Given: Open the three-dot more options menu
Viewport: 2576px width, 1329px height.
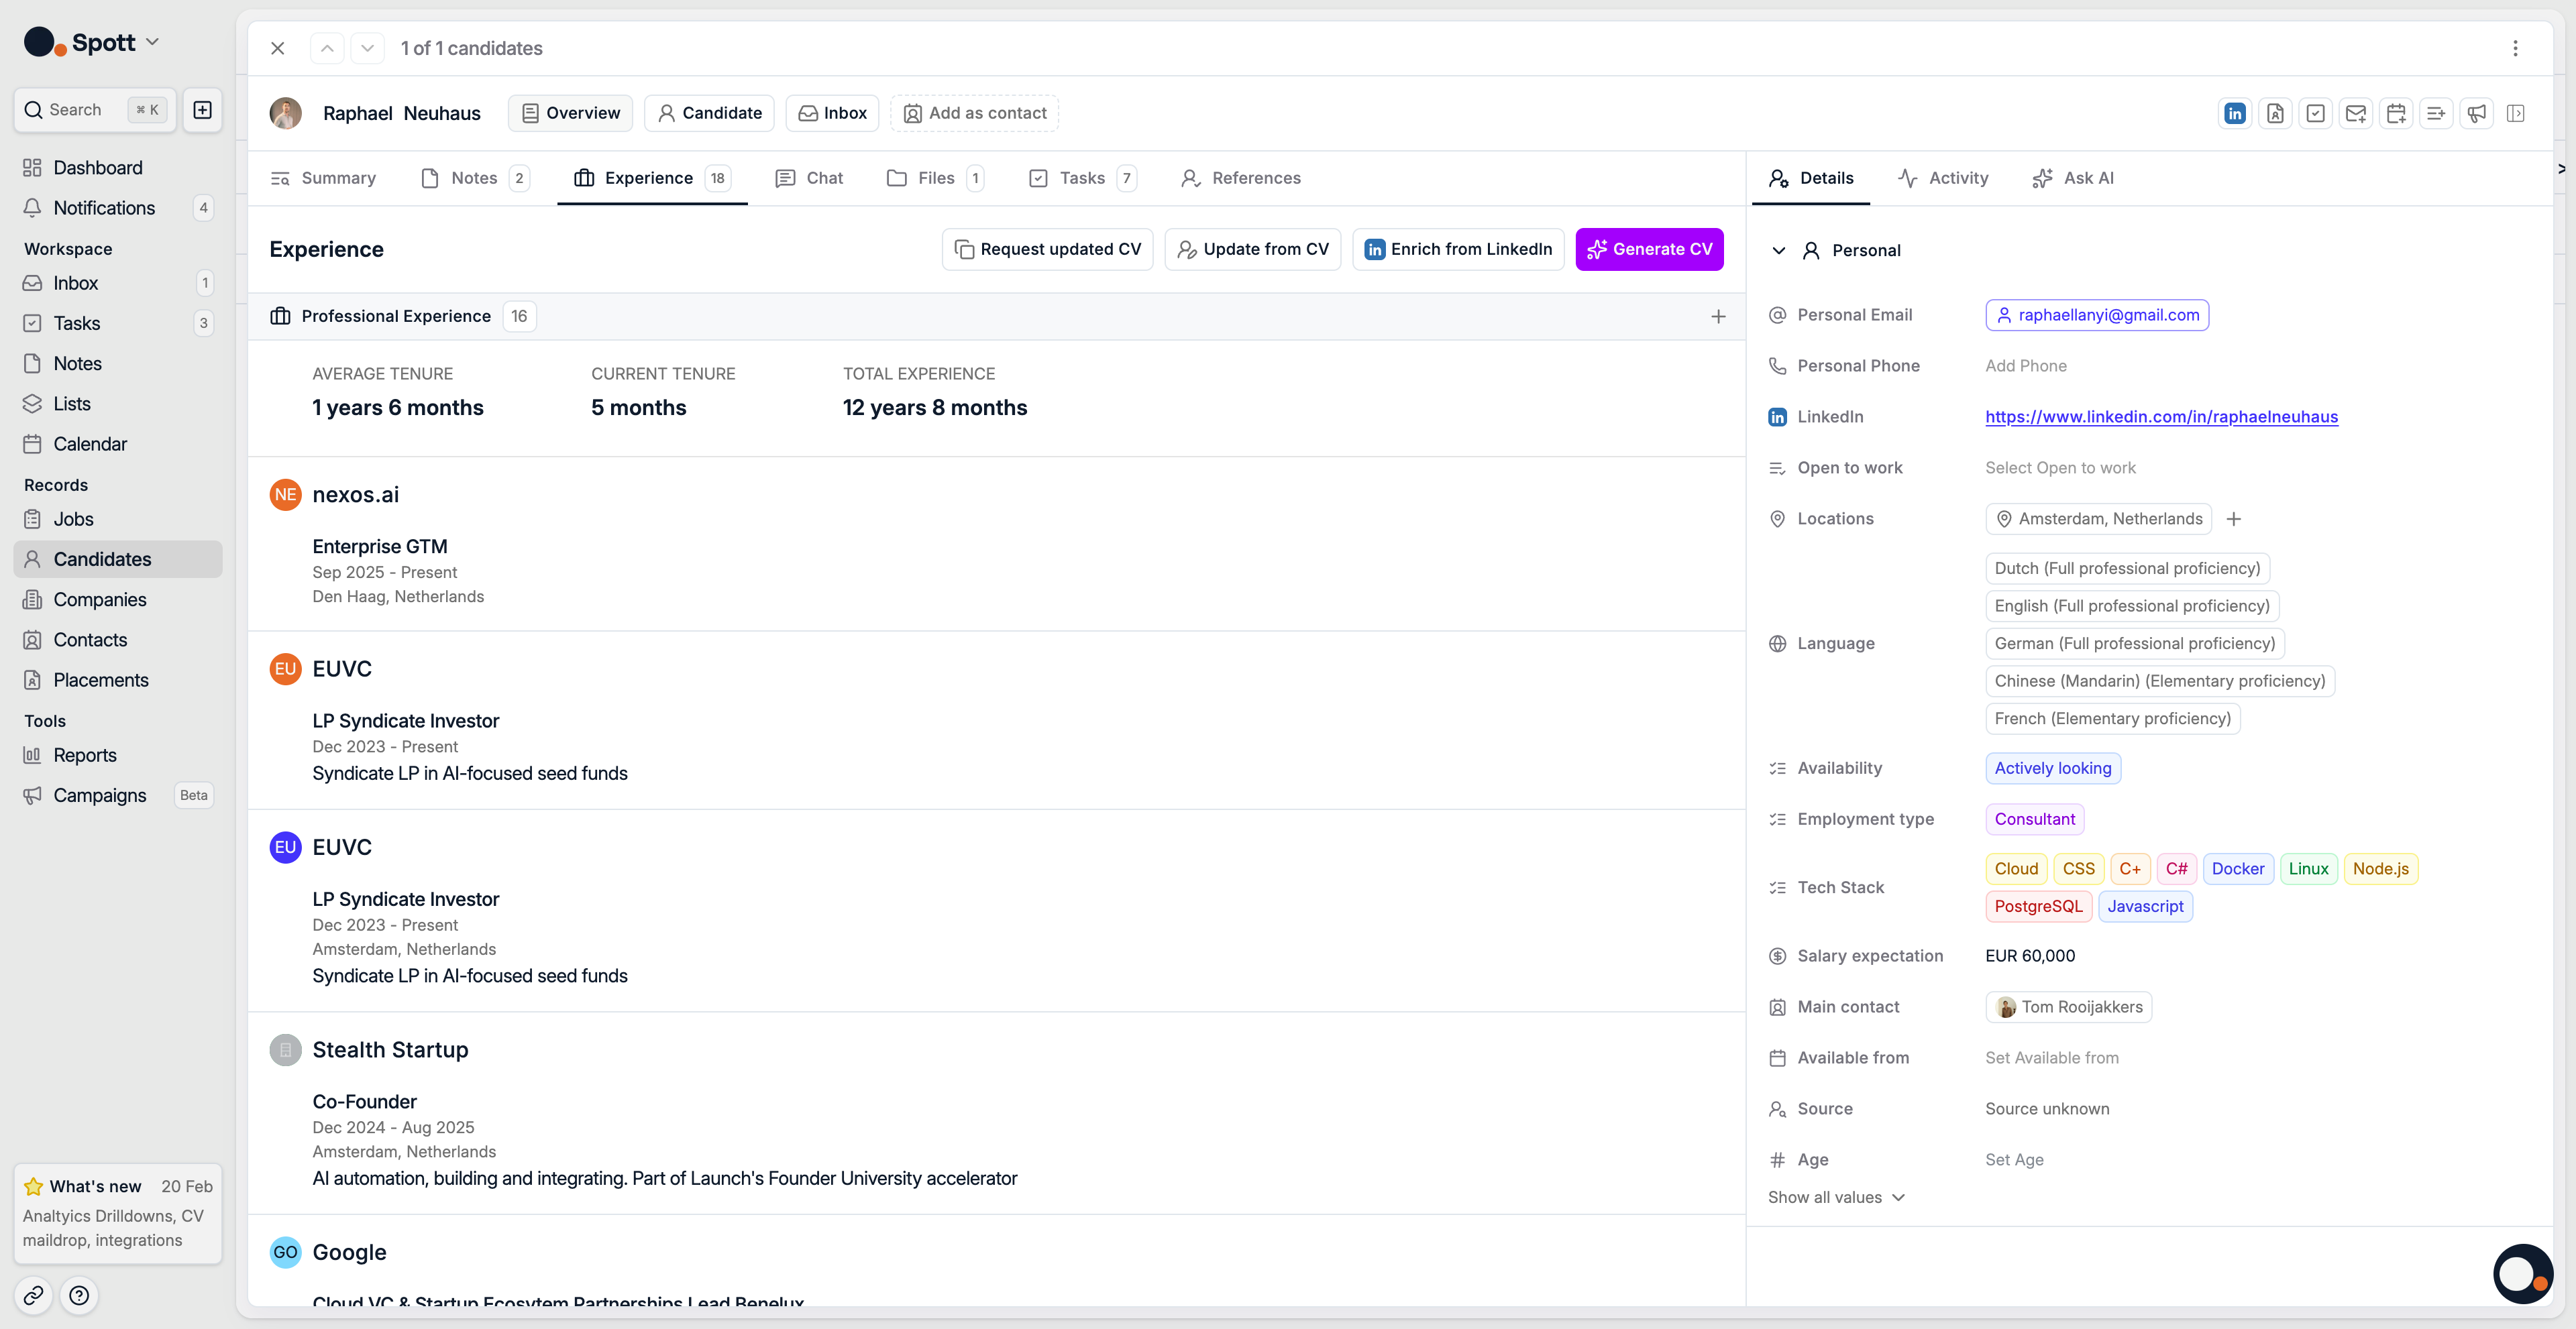Looking at the screenshot, I should click(2515, 48).
